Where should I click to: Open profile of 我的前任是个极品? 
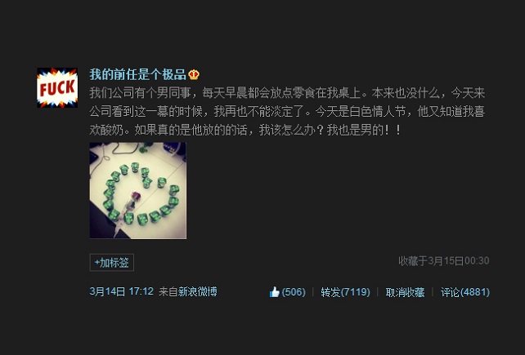[137, 74]
